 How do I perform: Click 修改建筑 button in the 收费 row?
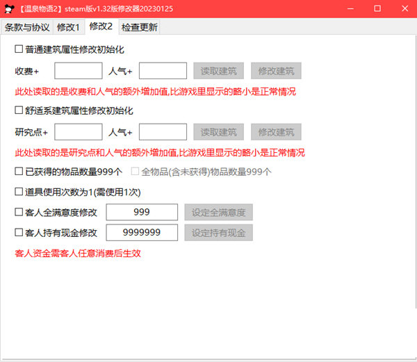276,71
